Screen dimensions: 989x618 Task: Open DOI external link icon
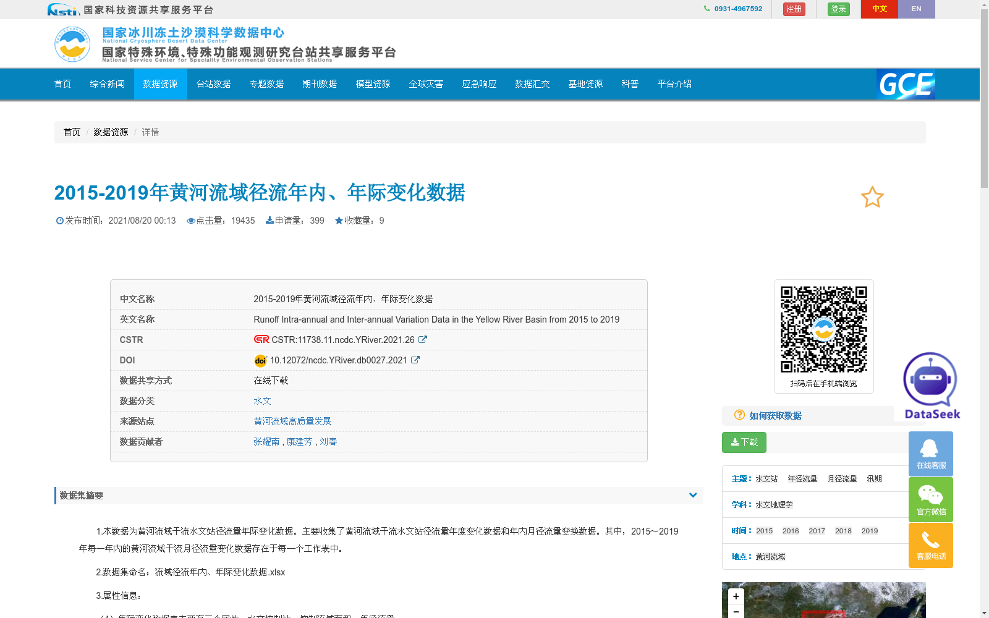(415, 360)
